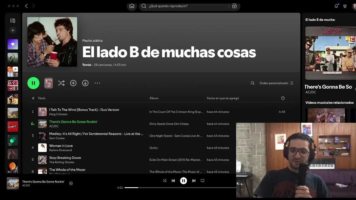Open Sam Cooke artist link
This screenshot has height=200, width=356.
point(57,138)
